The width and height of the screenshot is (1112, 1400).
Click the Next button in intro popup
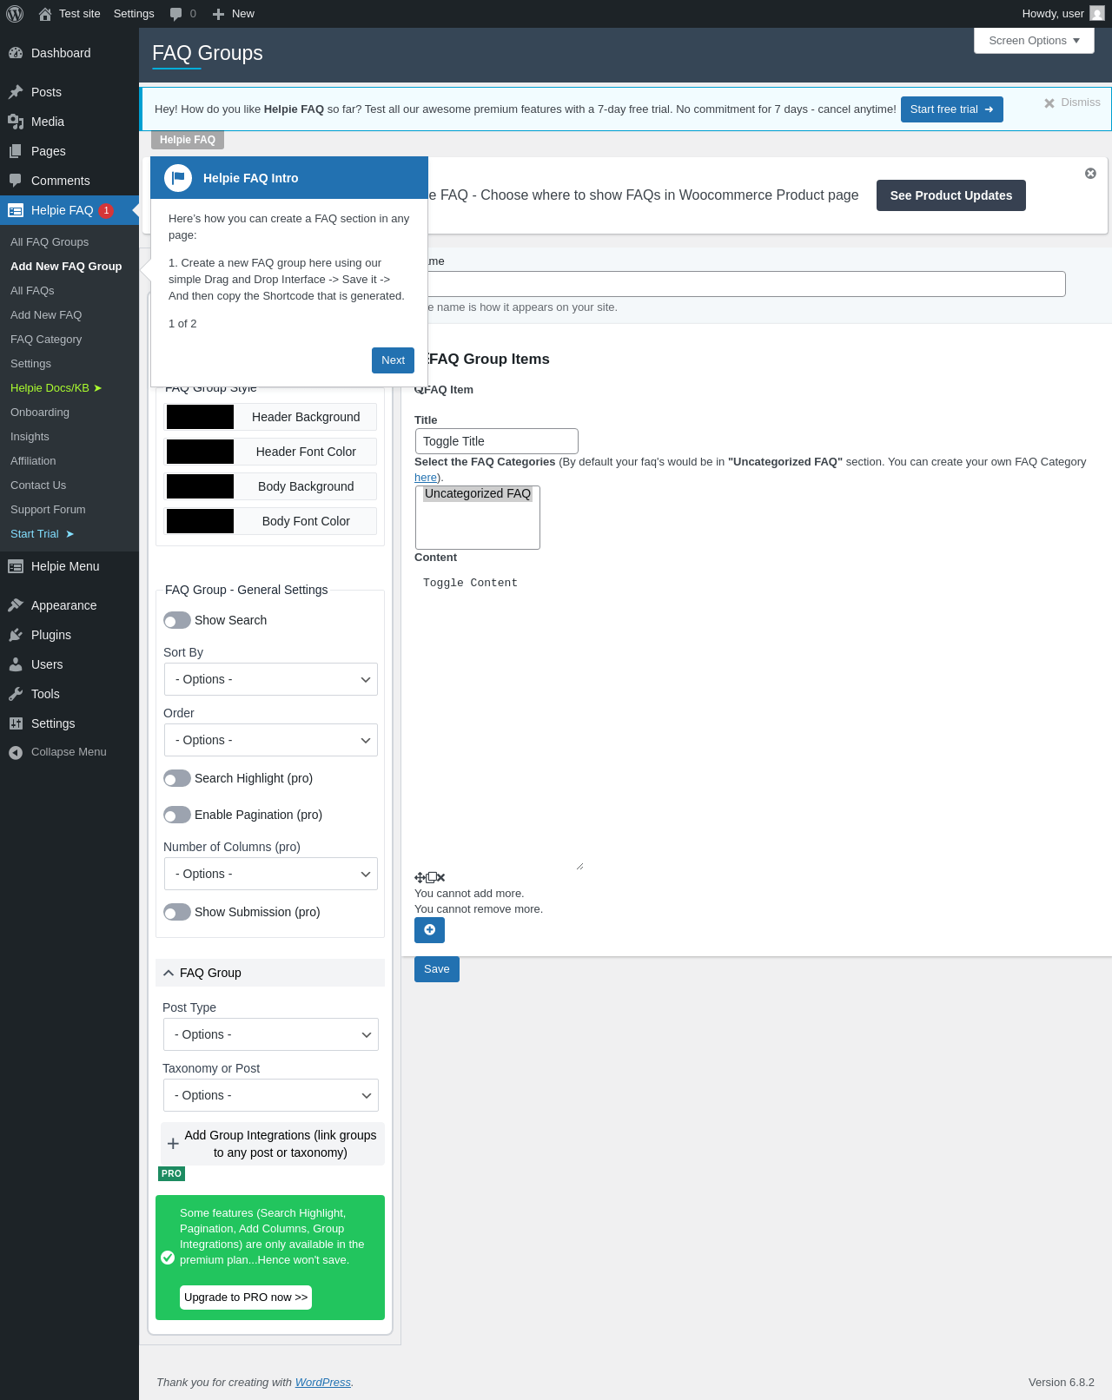click(x=393, y=360)
